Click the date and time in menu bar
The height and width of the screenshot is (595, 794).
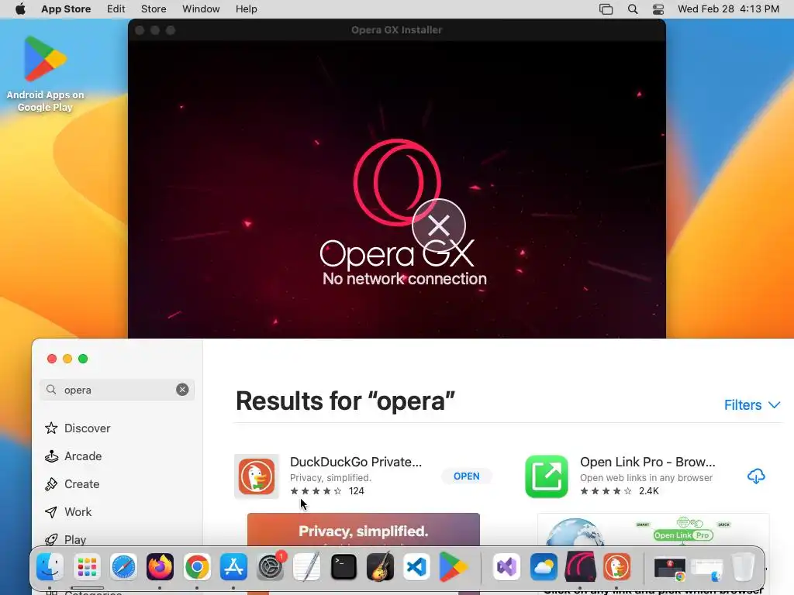[728, 9]
